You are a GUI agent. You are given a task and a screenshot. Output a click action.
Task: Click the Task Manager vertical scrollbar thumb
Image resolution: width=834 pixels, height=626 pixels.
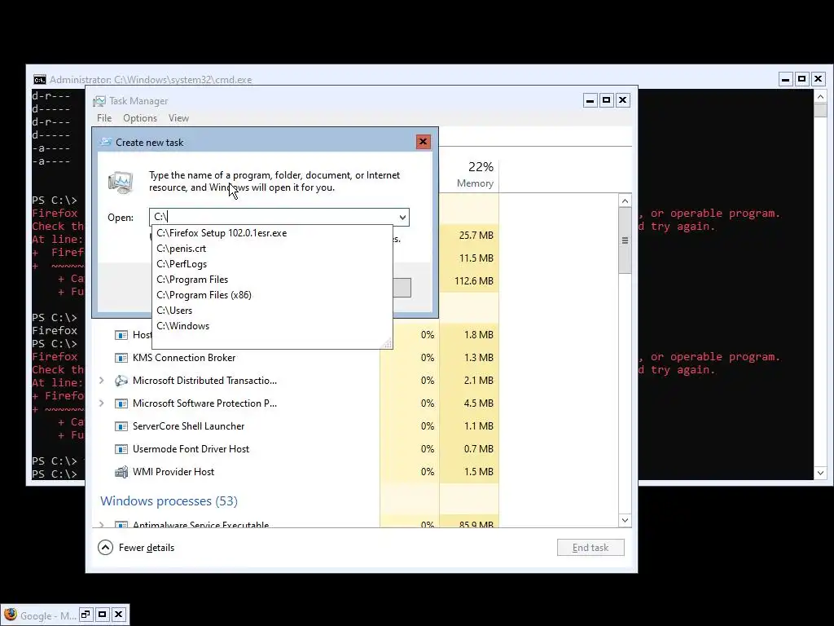625,240
